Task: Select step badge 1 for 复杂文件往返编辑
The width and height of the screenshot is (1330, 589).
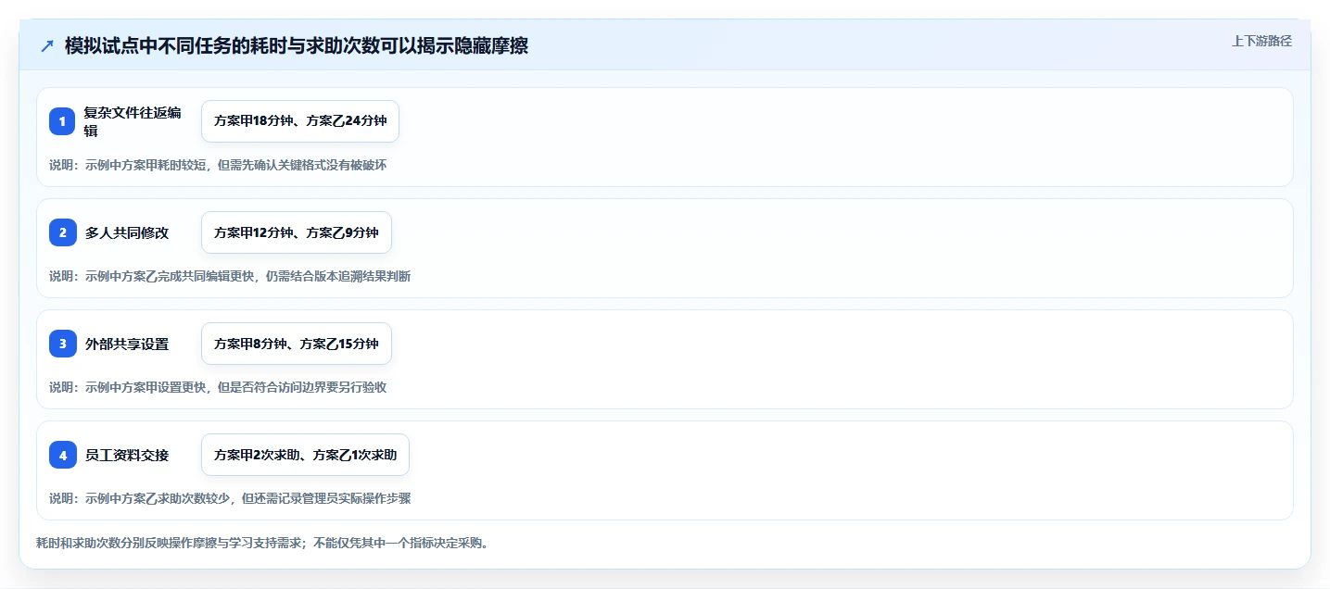Action: tap(62, 121)
